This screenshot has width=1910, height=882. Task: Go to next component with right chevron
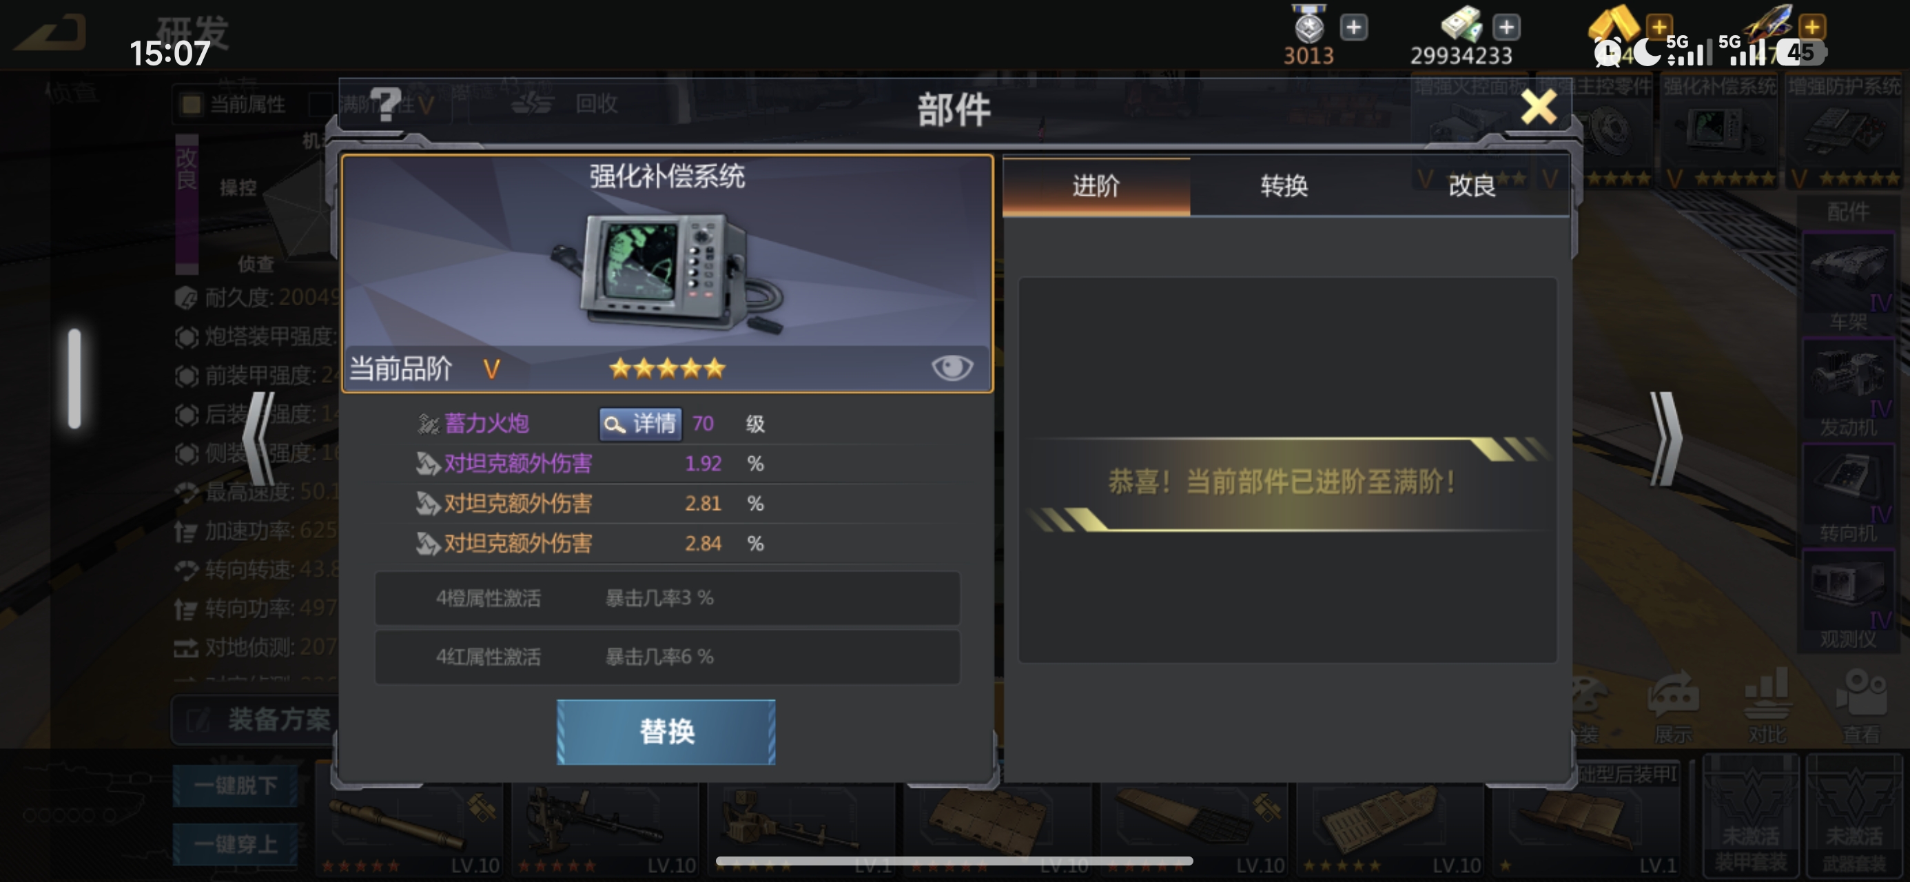tap(1665, 439)
